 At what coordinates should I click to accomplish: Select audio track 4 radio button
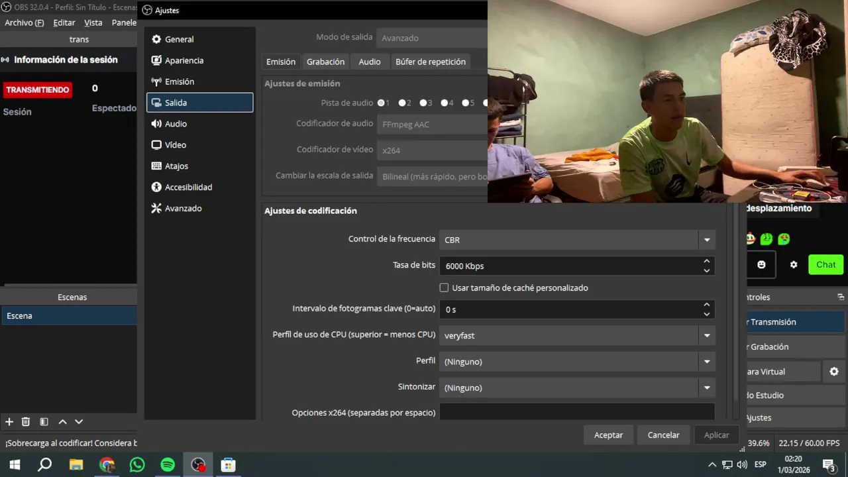[x=444, y=103]
